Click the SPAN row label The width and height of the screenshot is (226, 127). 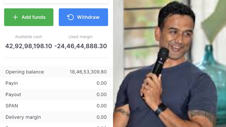(12, 106)
